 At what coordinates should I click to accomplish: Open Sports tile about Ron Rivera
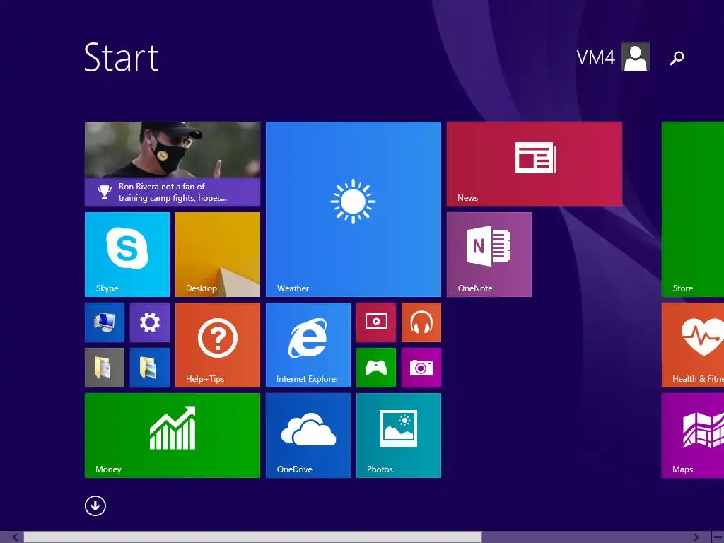pyautogui.click(x=173, y=164)
